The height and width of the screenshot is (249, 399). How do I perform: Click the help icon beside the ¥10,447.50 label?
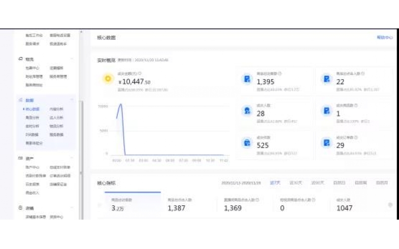[140, 73]
